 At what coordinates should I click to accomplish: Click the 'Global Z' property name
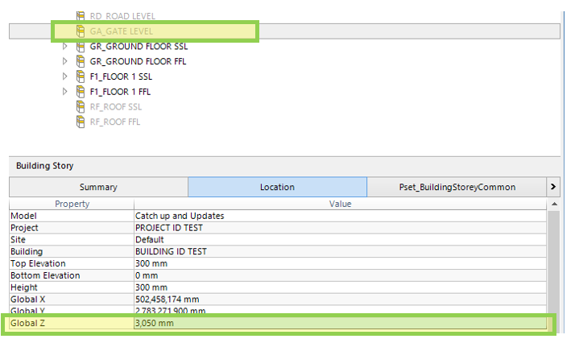(27, 323)
